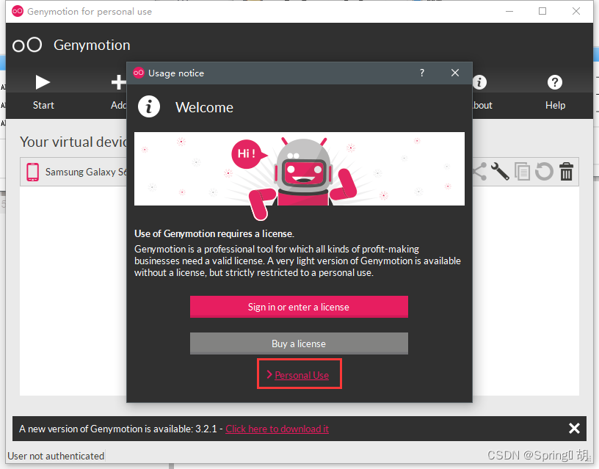Screen dimensions: 599x469
Task: Delete device using trash can icon
Action: pyautogui.click(x=566, y=172)
